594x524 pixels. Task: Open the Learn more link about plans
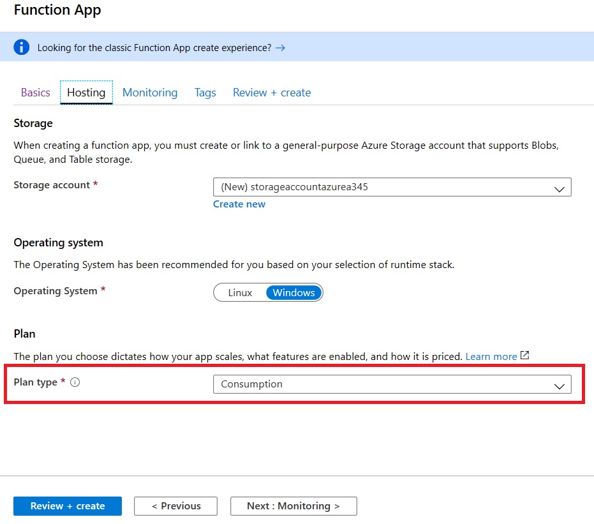coord(491,357)
